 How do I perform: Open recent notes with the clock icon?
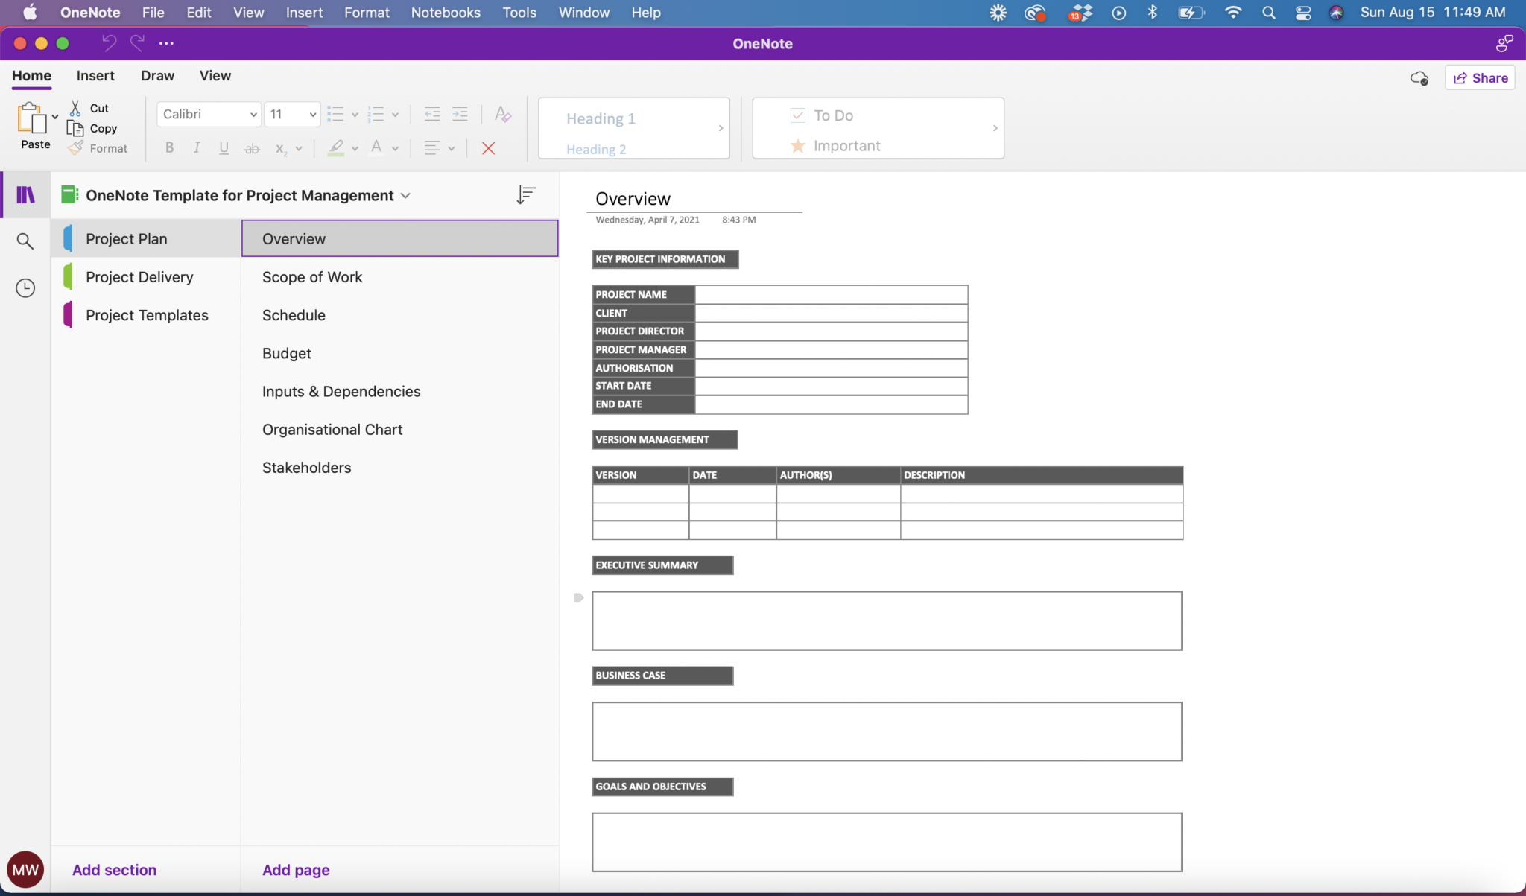point(25,287)
